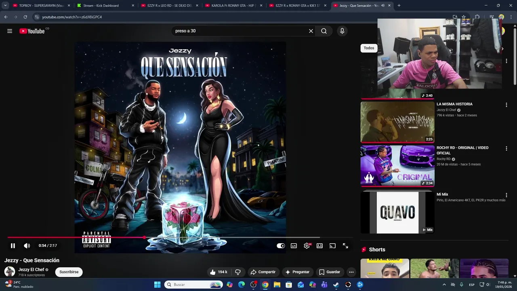Select the Todos filter chip
The width and height of the screenshot is (517, 291).
369,48
